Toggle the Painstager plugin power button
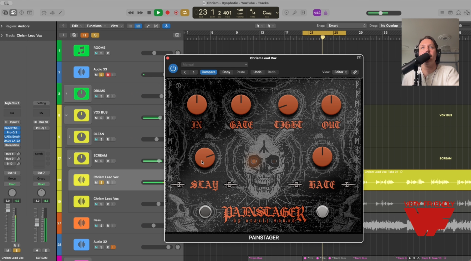Viewport: 471px width, 261px height. [173, 68]
